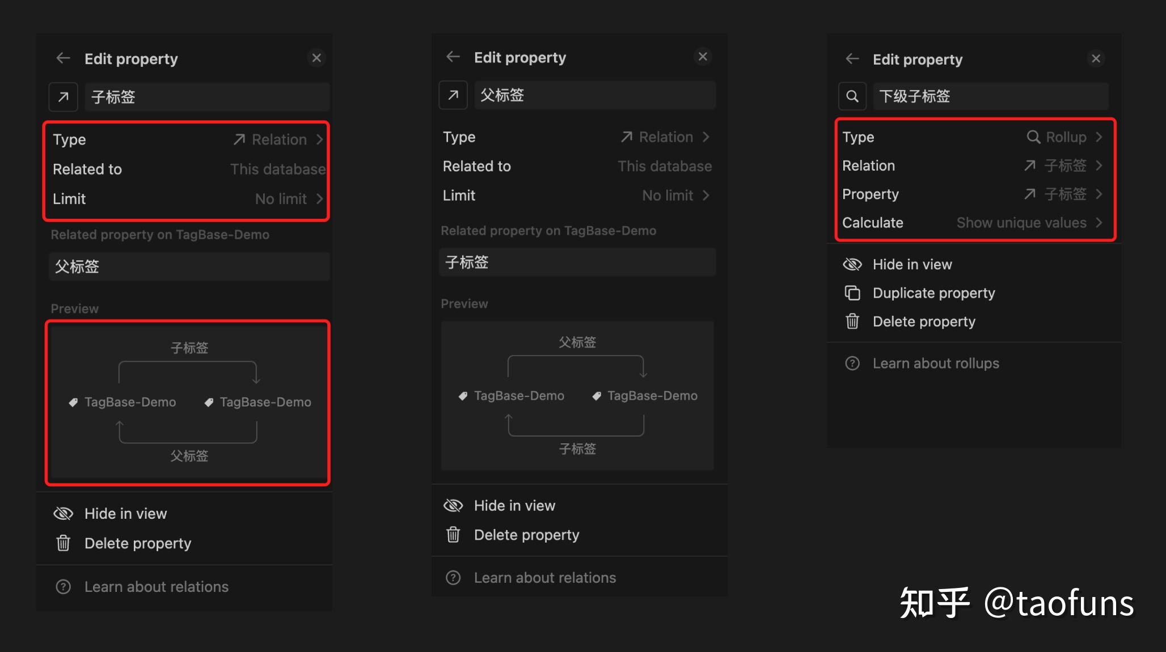Click the 下级子标签 property name field

coord(990,96)
